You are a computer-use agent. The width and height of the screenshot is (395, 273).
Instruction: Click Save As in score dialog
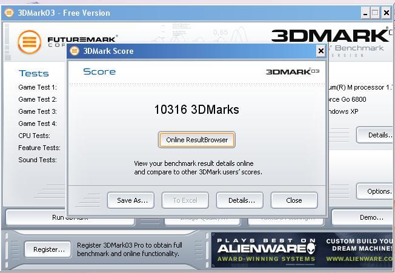131,200
